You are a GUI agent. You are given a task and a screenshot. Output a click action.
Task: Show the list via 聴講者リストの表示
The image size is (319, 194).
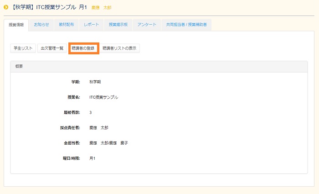pyautogui.click(x=119, y=48)
